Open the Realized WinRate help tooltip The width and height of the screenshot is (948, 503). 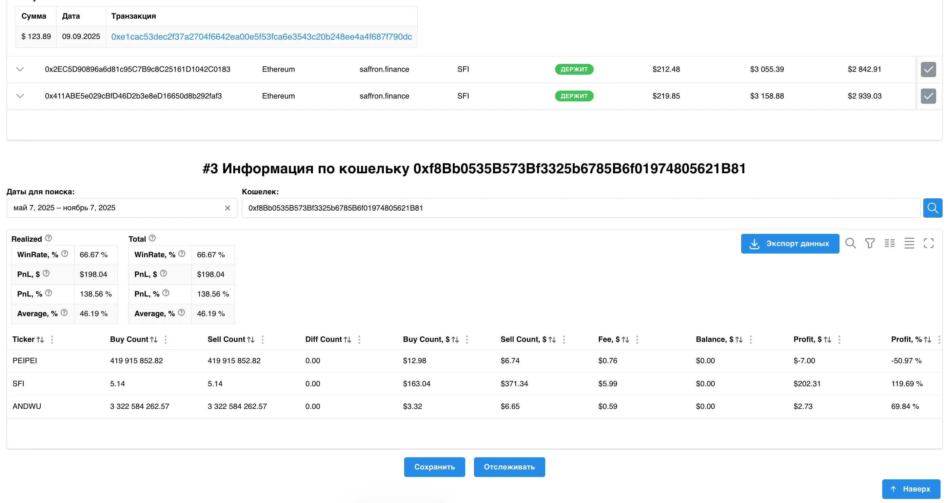pos(65,254)
